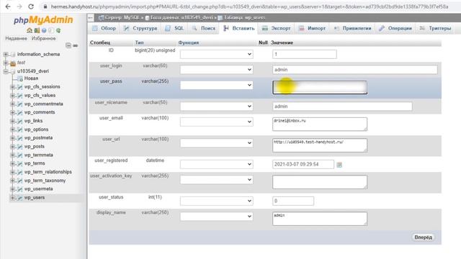
Task: Open the Поиск tab
Action: tap(204, 29)
